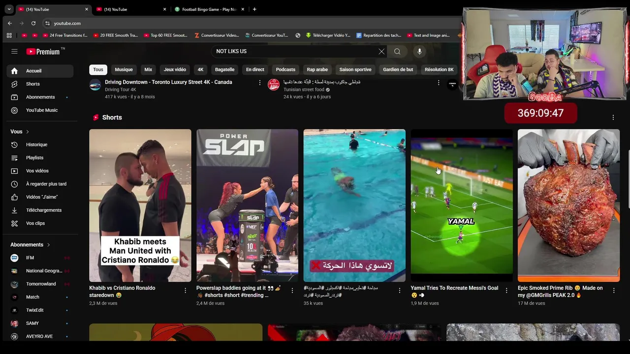Expand the Abonnements section heading chevron
Screen dimensions: 630x354
pos(48,245)
